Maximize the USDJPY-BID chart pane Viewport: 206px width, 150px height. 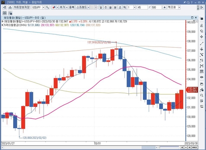coord(192,18)
